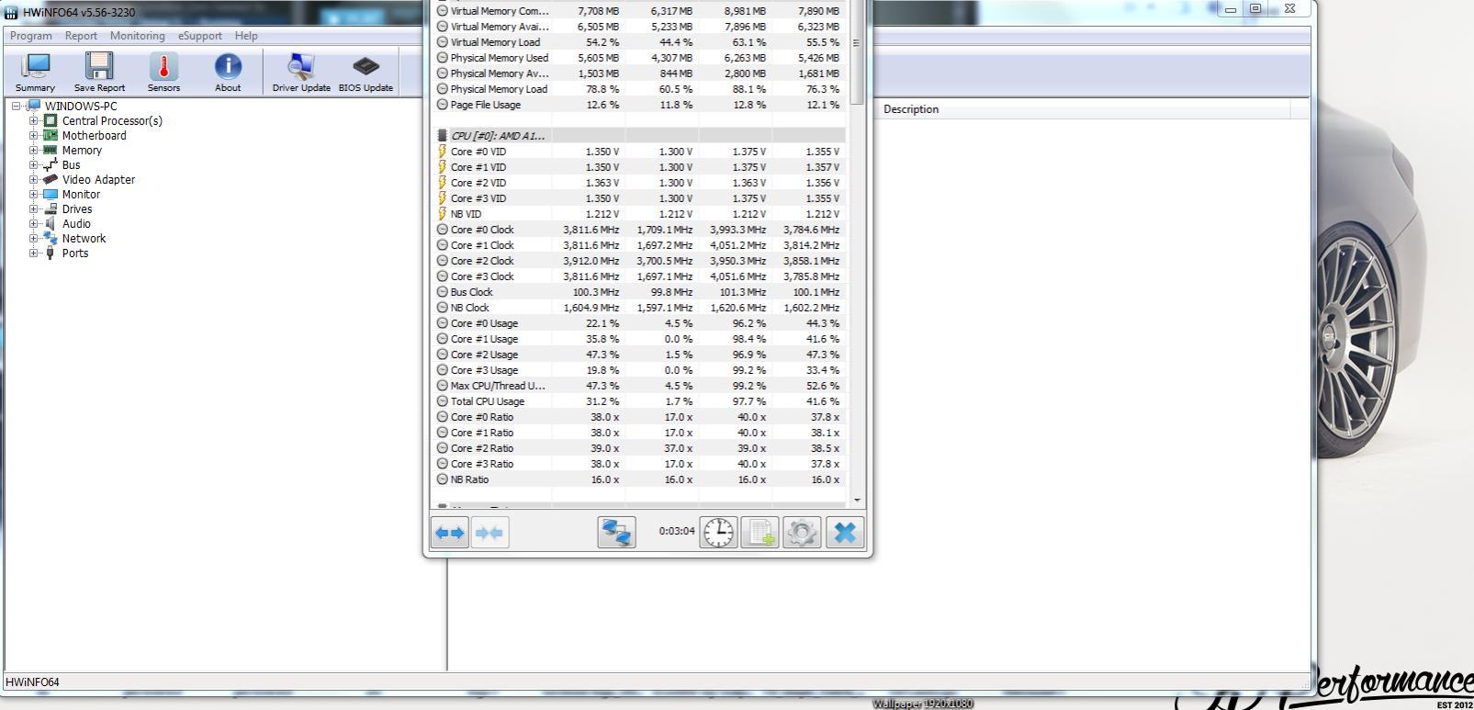Open the Sensors thermometer icon
Image resolution: width=1474 pixels, height=710 pixels.
click(163, 72)
